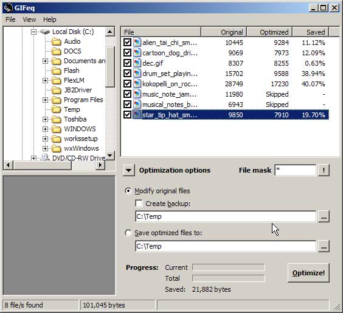The height and width of the screenshot is (313, 343).
Task: Open the File menu
Action: 10,19
